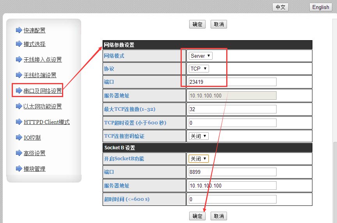Open the 开启SocketB功能 dropdown
Screen dimensions: 337x223
click(x=199, y=159)
